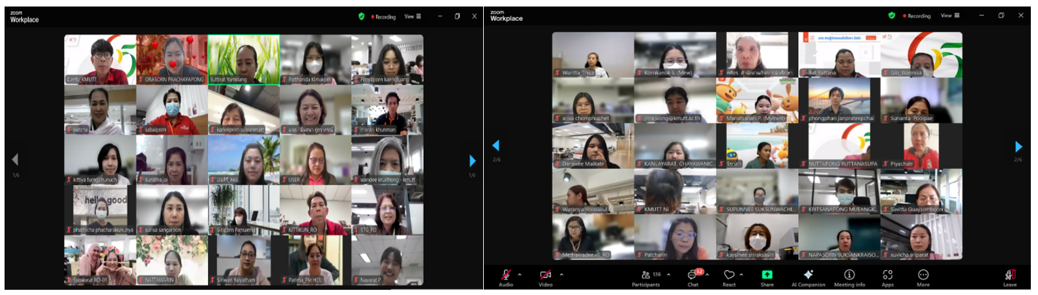Image resolution: width=1038 pixels, height=295 pixels.
Task: Open the More options ellipsis icon
Action: (x=923, y=275)
